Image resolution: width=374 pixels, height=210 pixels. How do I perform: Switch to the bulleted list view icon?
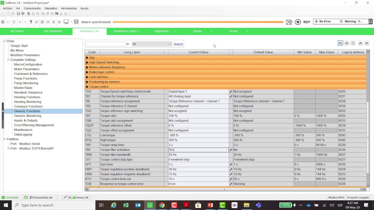tap(340, 43)
